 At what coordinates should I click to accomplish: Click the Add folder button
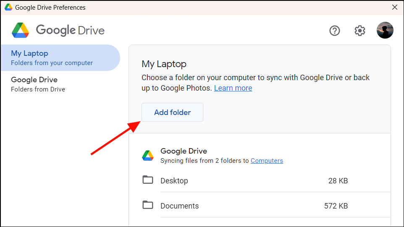pos(172,112)
